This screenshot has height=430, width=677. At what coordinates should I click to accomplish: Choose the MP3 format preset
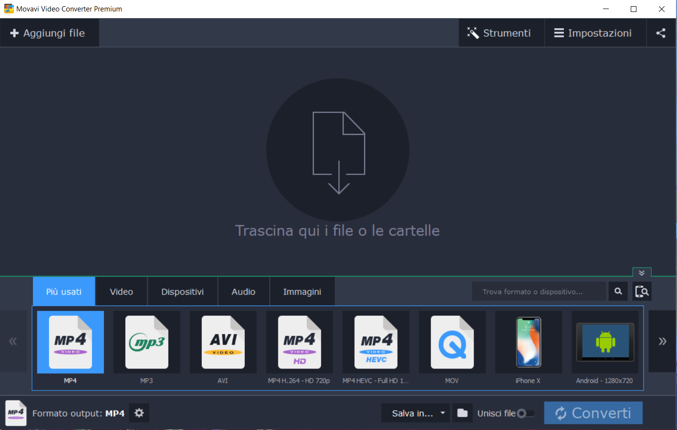pos(147,348)
